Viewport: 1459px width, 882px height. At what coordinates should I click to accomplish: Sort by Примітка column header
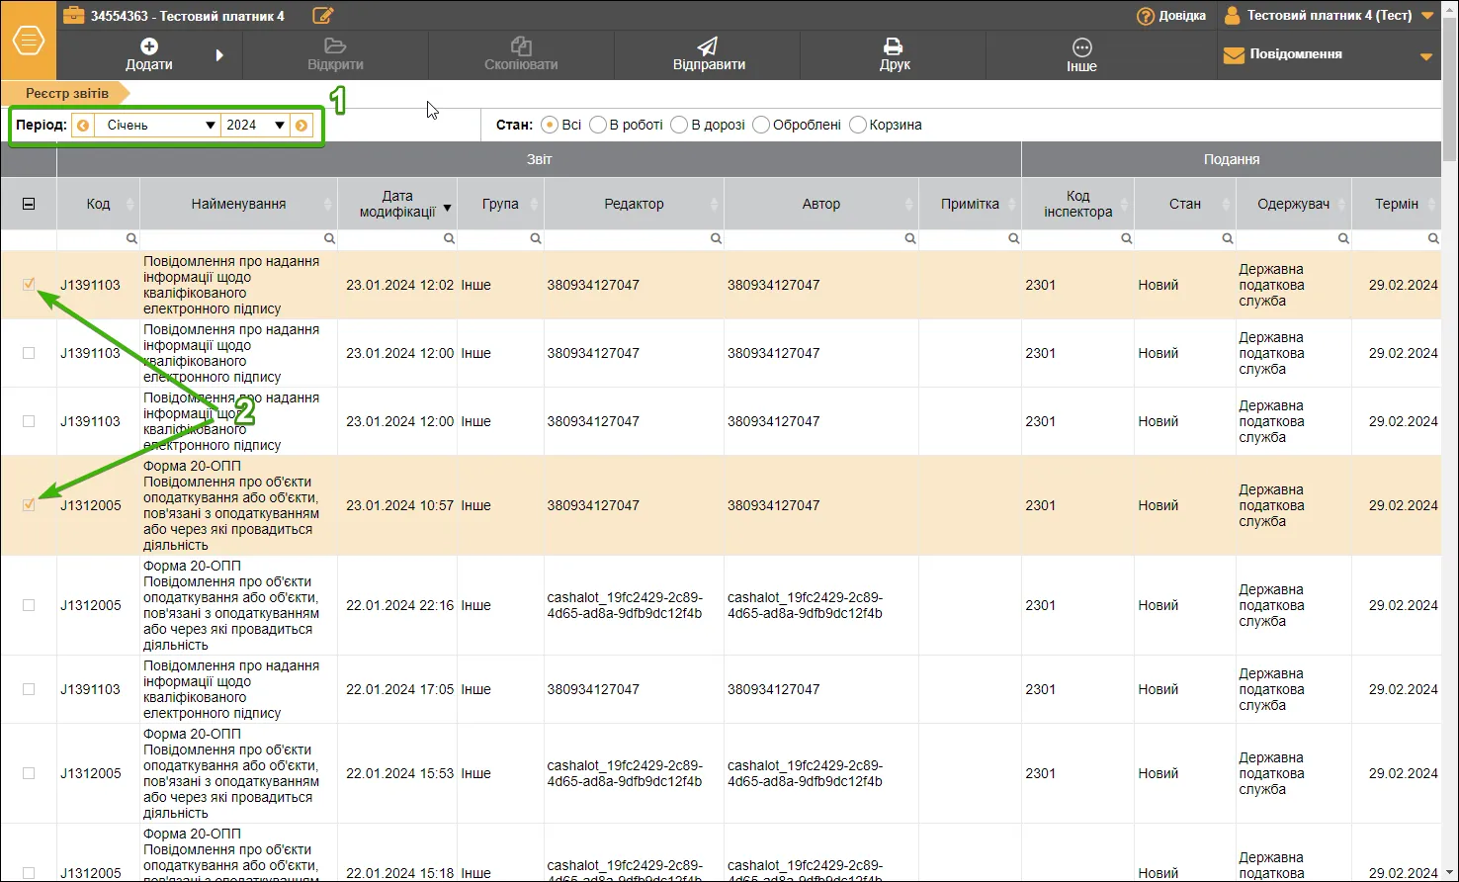970,204
